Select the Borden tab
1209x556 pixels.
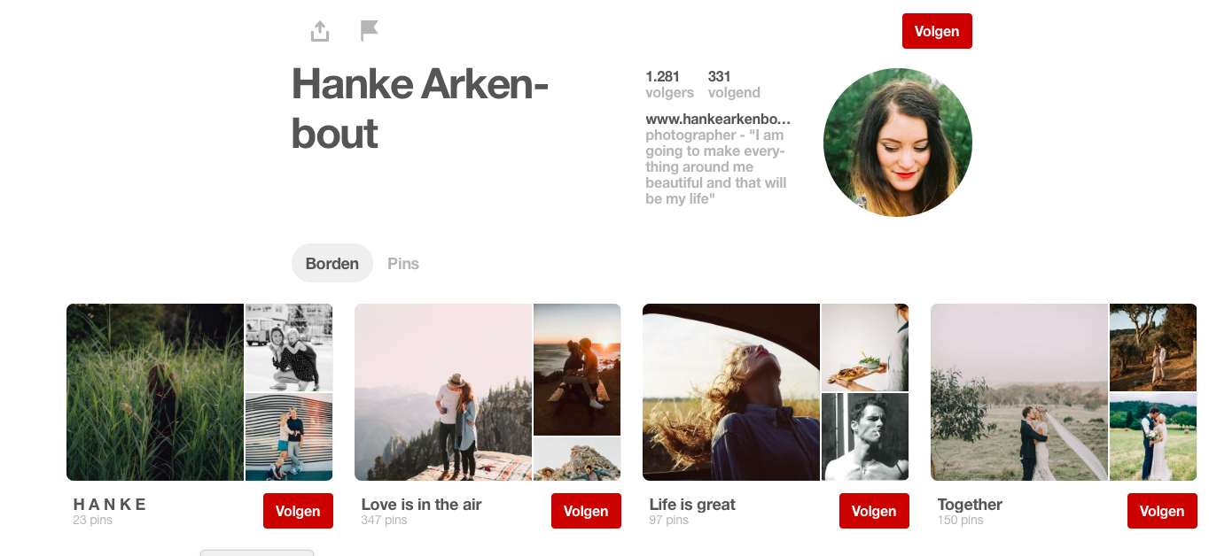tap(332, 263)
